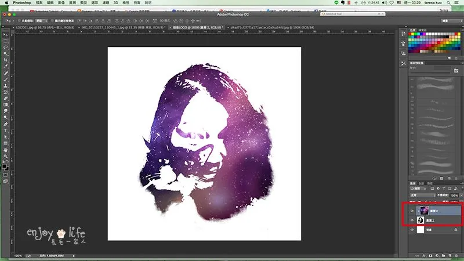Image resolution: width=464 pixels, height=261 pixels.
Task: Select the Blur tool
Action: tap(5, 111)
